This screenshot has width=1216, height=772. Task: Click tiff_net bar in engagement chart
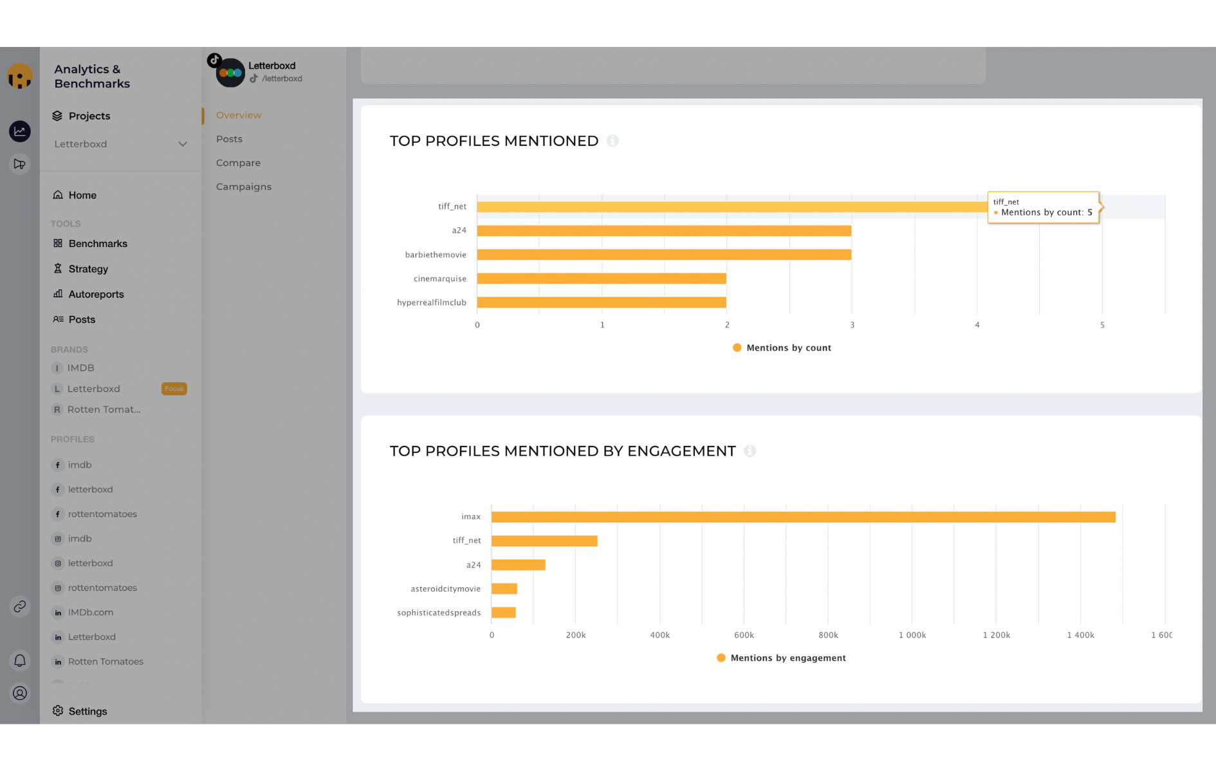544,541
